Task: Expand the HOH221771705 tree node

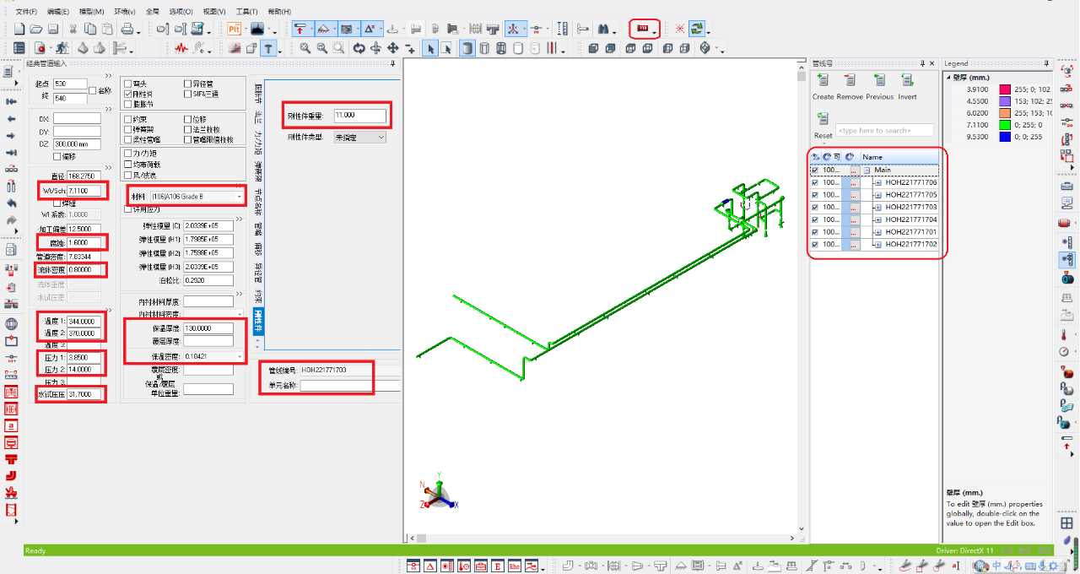Action: point(877,195)
